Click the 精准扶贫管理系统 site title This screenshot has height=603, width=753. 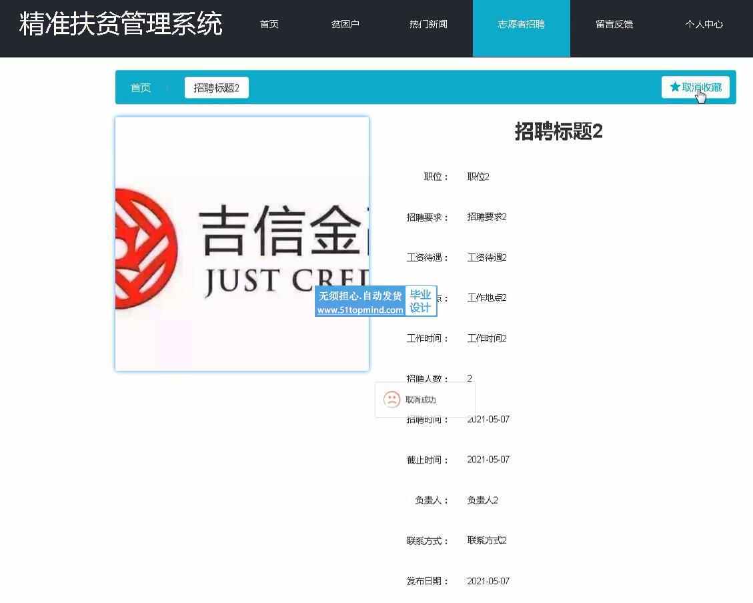coord(121,23)
